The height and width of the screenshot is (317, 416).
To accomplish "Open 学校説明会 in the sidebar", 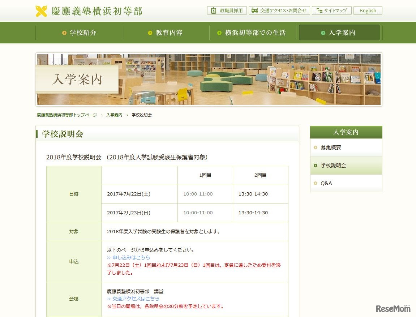I will [x=346, y=166].
